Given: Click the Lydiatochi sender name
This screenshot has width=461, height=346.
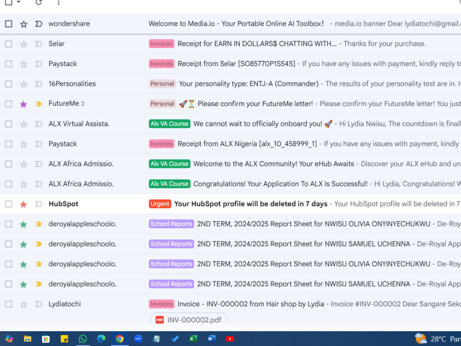Looking at the screenshot, I should tap(65, 304).
